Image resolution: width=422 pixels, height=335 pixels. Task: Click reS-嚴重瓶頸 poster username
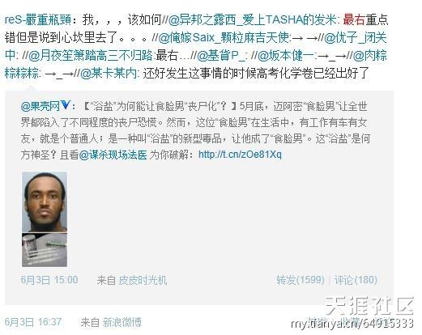click(x=38, y=20)
